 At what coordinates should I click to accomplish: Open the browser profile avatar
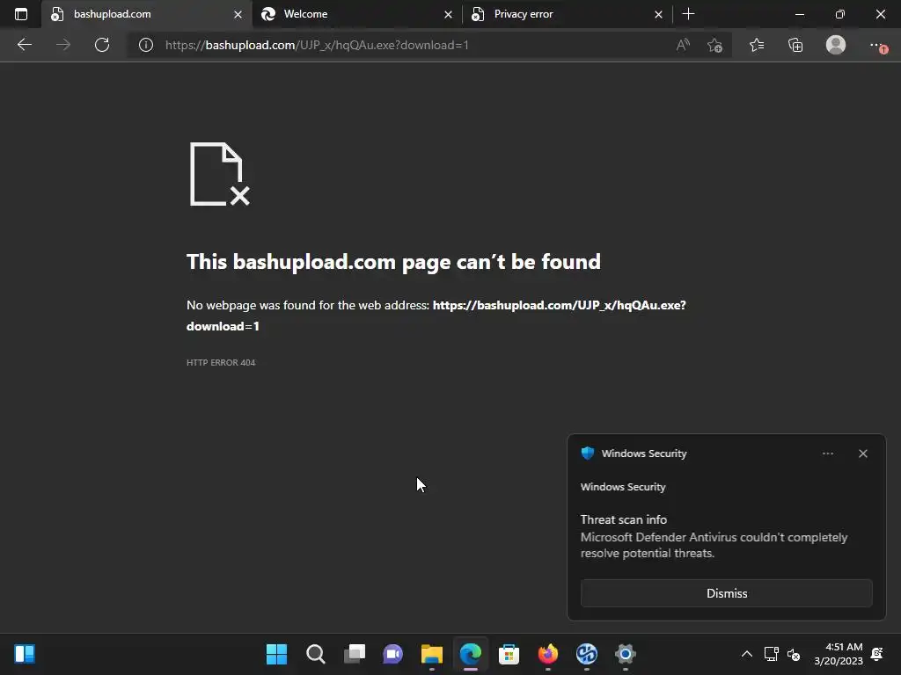pyautogui.click(x=836, y=45)
